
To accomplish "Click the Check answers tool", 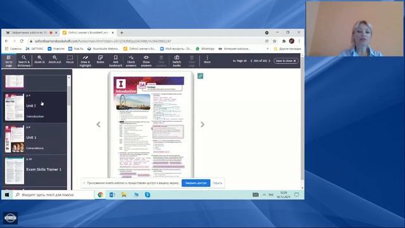I will pos(131,61).
